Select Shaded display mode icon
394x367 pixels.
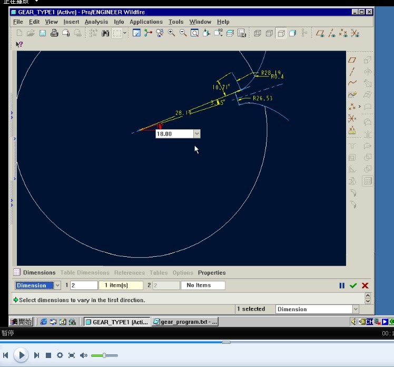click(x=292, y=33)
